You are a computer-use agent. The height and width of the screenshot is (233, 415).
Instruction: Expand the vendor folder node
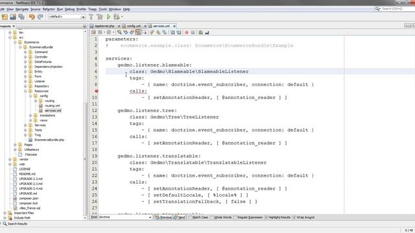pos(10,159)
